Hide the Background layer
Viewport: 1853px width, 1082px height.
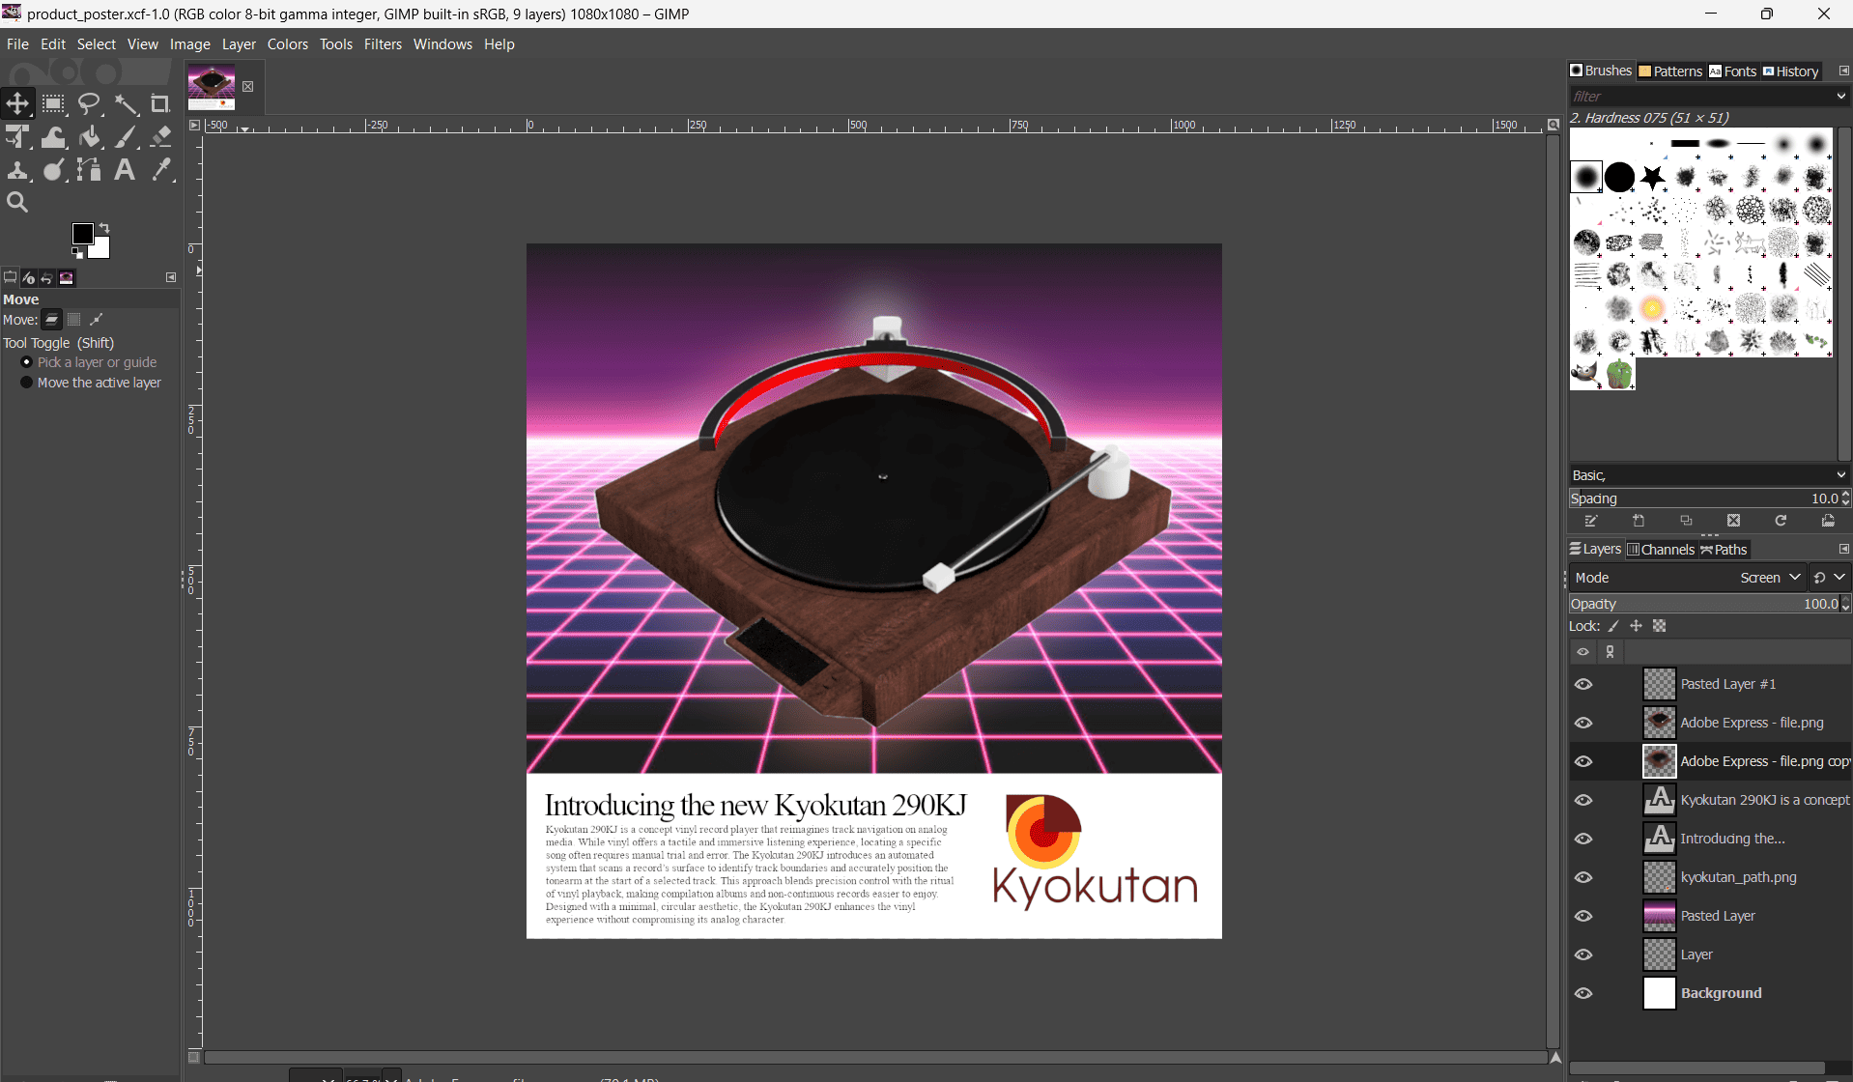1583,993
